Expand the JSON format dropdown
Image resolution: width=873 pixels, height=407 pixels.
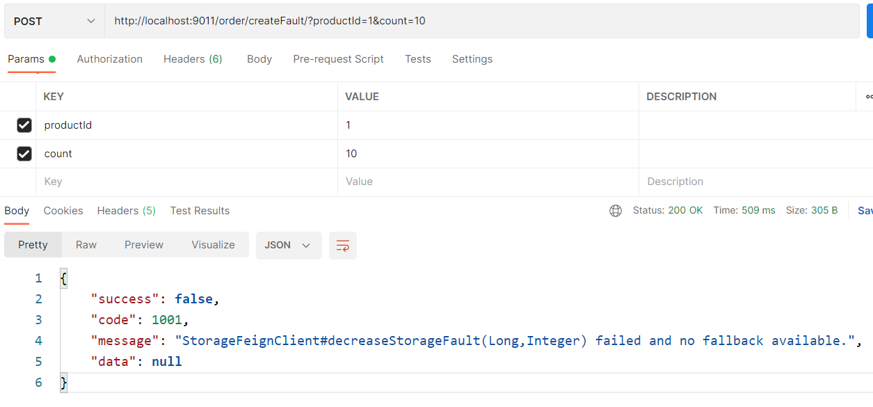(289, 246)
